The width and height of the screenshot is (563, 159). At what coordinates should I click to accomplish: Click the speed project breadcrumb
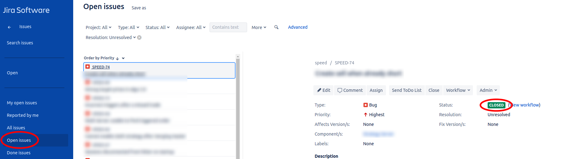tap(321, 63)
